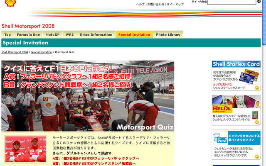266x166 pixels.
Task: Click the search go arrow icon
Action: [259, 2]
